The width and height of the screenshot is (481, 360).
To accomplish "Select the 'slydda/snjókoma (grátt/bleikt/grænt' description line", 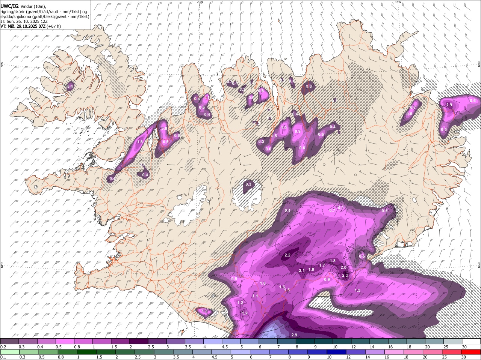I will pos(45,16).
